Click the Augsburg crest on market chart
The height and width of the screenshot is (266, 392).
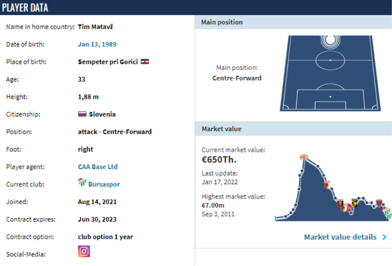tap(327, 185)
